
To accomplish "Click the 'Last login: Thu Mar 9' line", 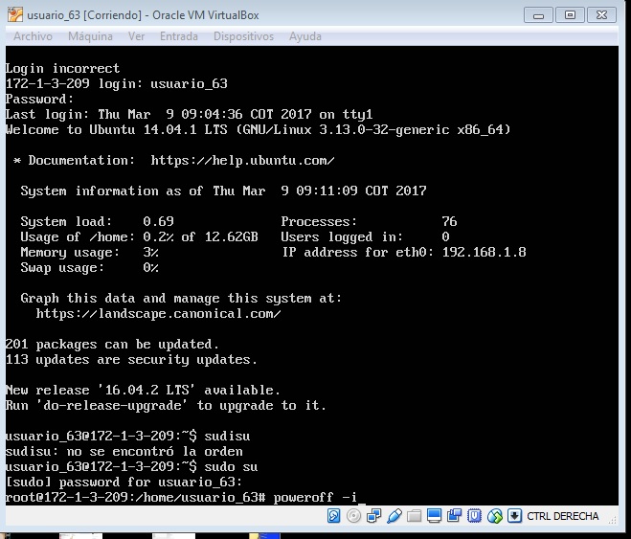I will [x=190, y=115].
